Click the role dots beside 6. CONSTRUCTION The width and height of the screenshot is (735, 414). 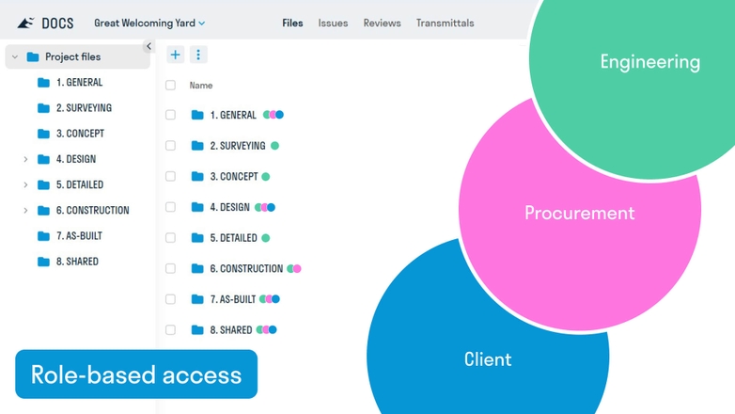coord(294,268)
